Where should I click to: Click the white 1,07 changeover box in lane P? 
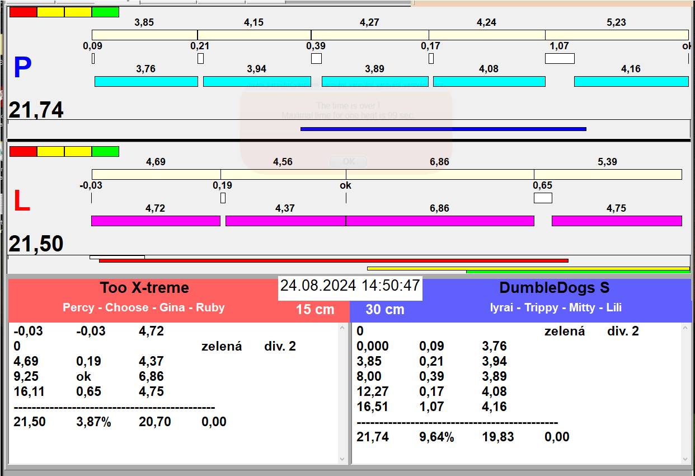pyautogui.click(x=560, y=58)
